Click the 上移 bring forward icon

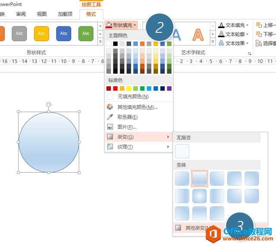[x=259, y=25]
